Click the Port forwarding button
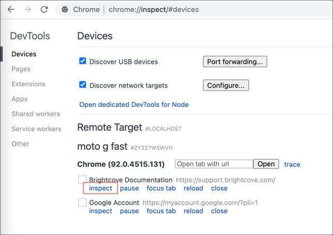 (x=235, y=62)
